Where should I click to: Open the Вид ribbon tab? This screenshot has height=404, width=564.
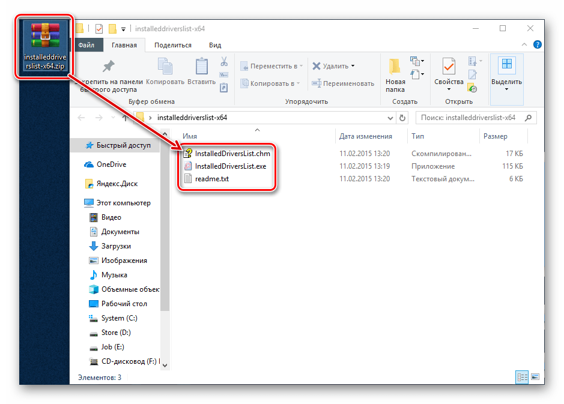[215, 45]
